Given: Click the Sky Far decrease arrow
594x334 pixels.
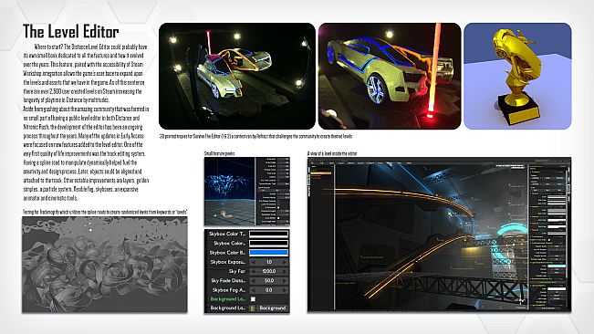Looking at the screenshot, I should pos(253,272).
